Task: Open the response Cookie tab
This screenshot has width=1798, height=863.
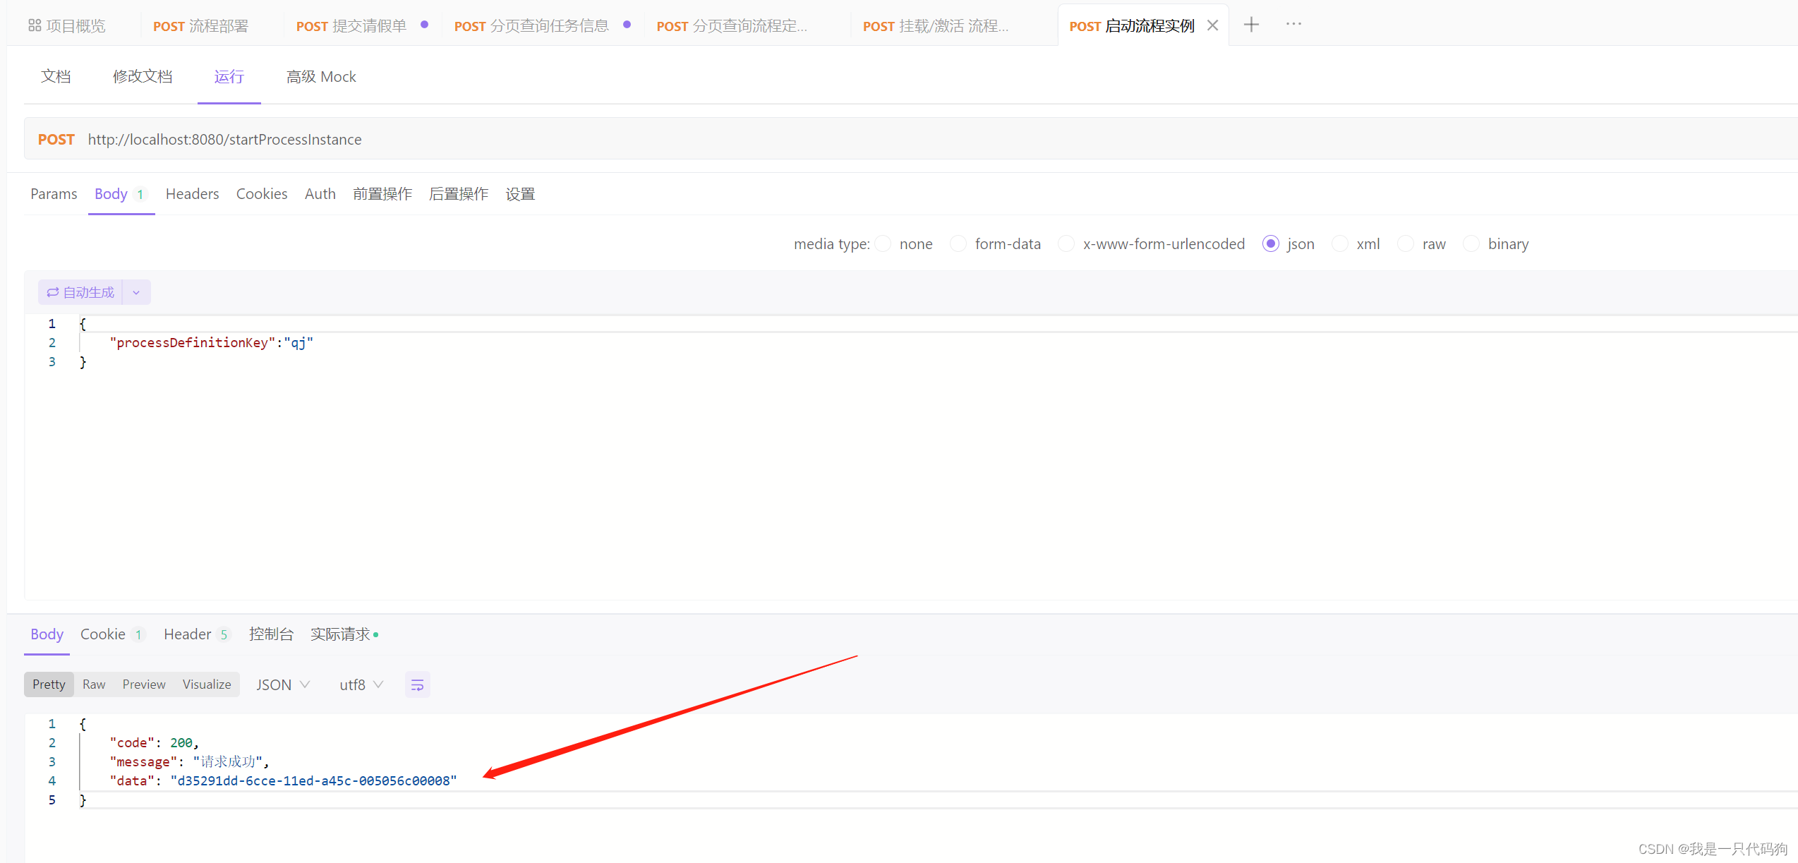Action: pyautogui.click(x=112, y=634)
